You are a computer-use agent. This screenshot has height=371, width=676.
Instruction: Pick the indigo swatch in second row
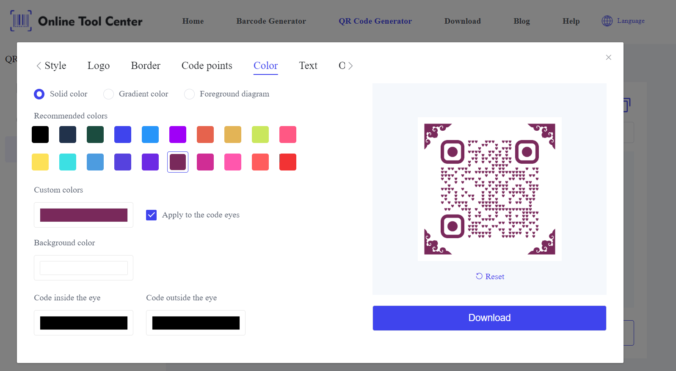pos(123,162)
